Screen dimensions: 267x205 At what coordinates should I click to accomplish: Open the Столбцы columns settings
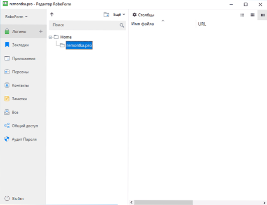(146, 15)
